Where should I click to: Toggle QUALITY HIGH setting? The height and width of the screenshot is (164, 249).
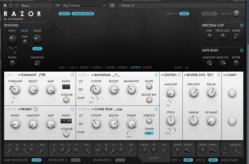tap(184, 14)
